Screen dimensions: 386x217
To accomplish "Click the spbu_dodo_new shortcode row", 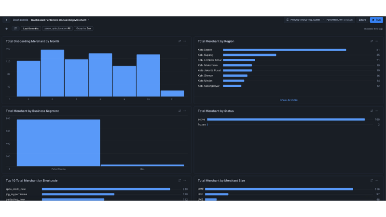I will 96,189.
